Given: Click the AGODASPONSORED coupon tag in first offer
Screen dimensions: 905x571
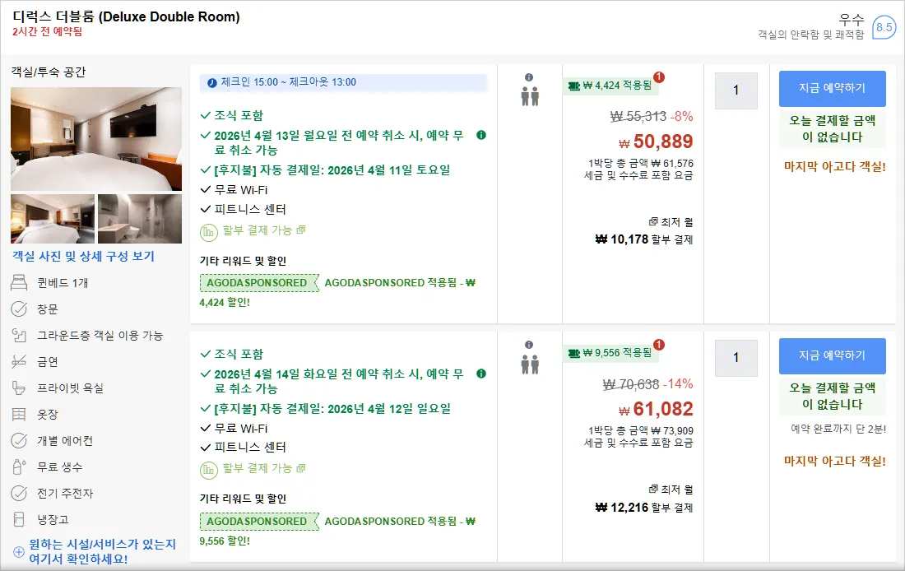Looking at the screenshot, I should tap(259, 283).
